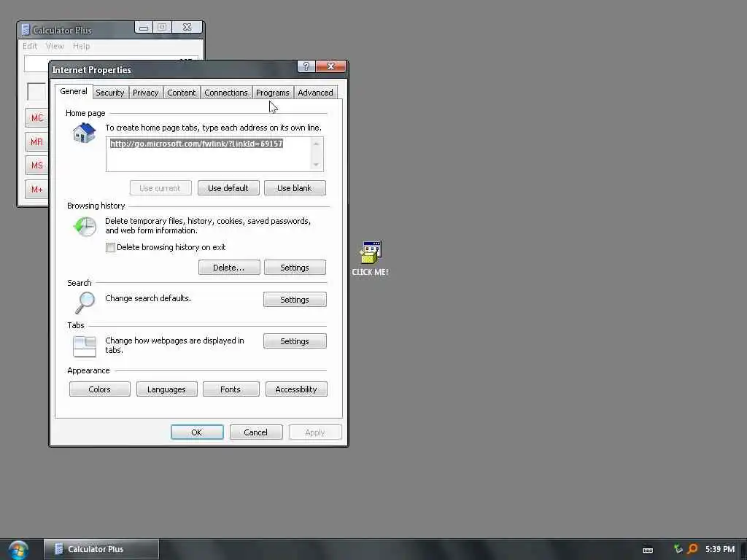
Task: Minimize the Calculator Plus window
Action: pos(144,27)
